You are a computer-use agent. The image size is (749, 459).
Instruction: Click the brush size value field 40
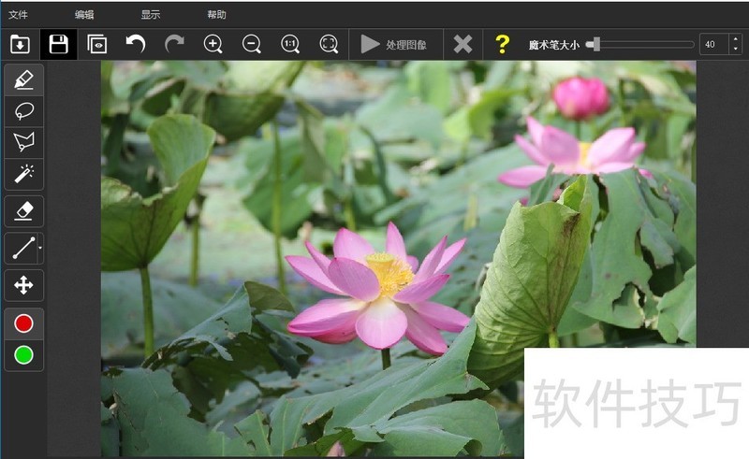[714, 44]
